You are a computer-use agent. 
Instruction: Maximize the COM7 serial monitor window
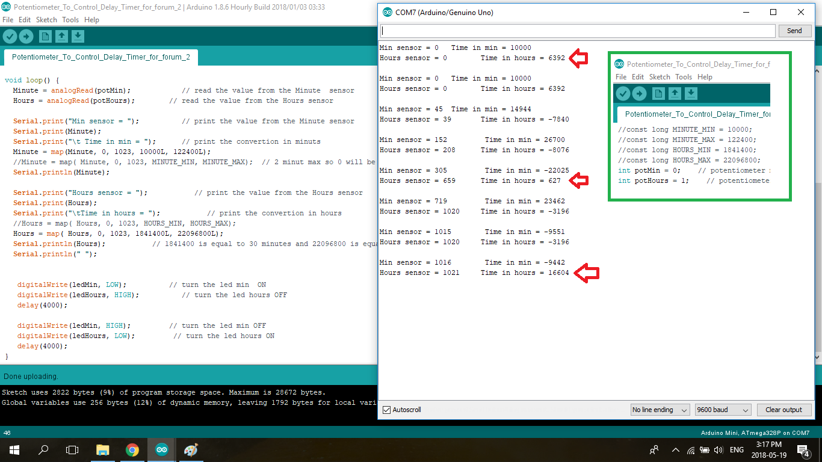[x=773, y=12]
